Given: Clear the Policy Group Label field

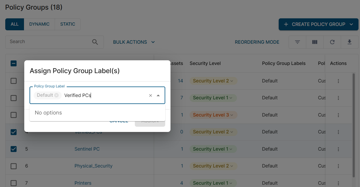Looking at the screenshot, I should tap(151, 96).
